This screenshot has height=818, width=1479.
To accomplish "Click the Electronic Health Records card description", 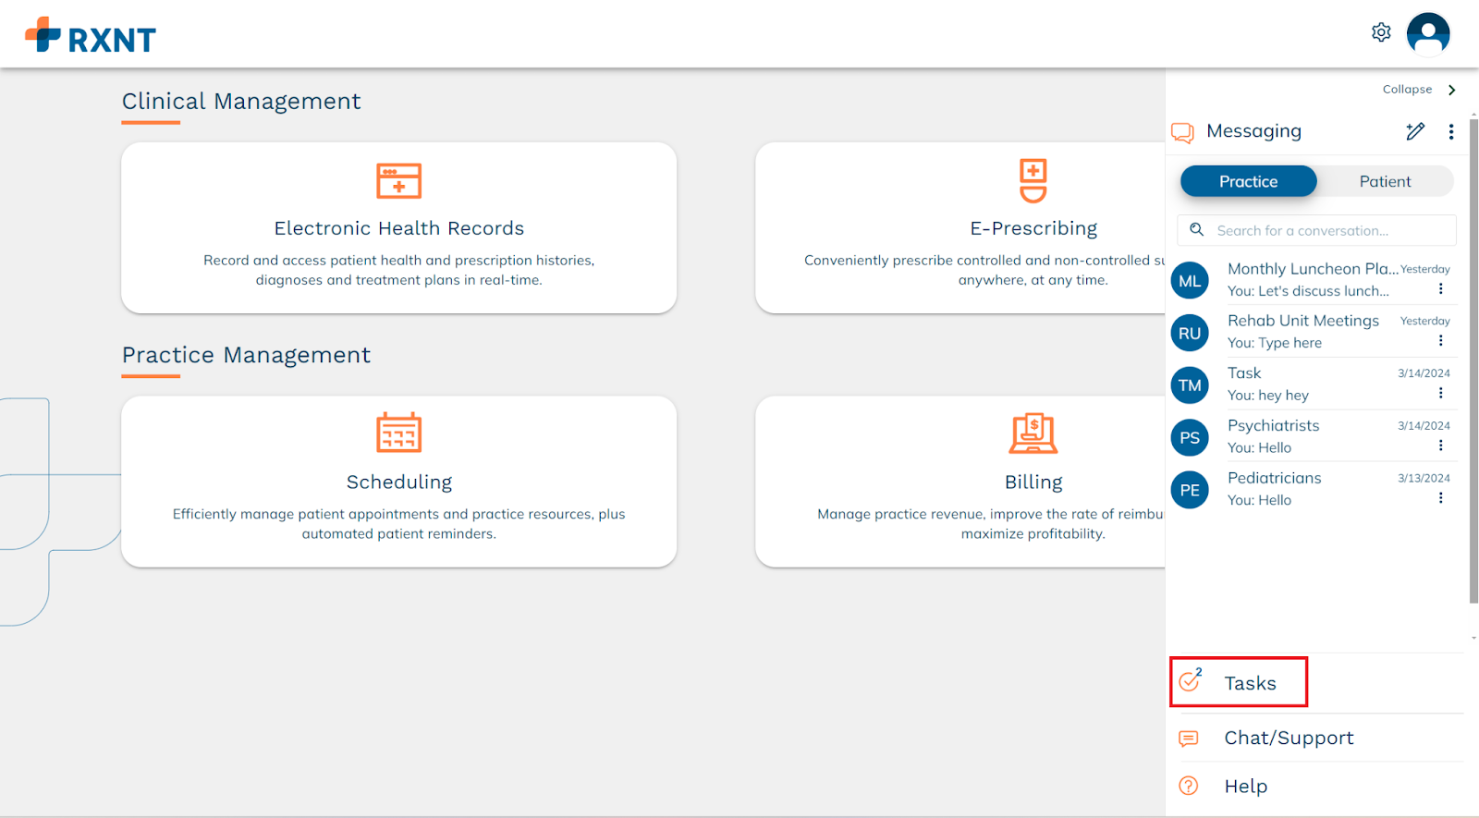I will pyautogui.click(x=399, y=270).
